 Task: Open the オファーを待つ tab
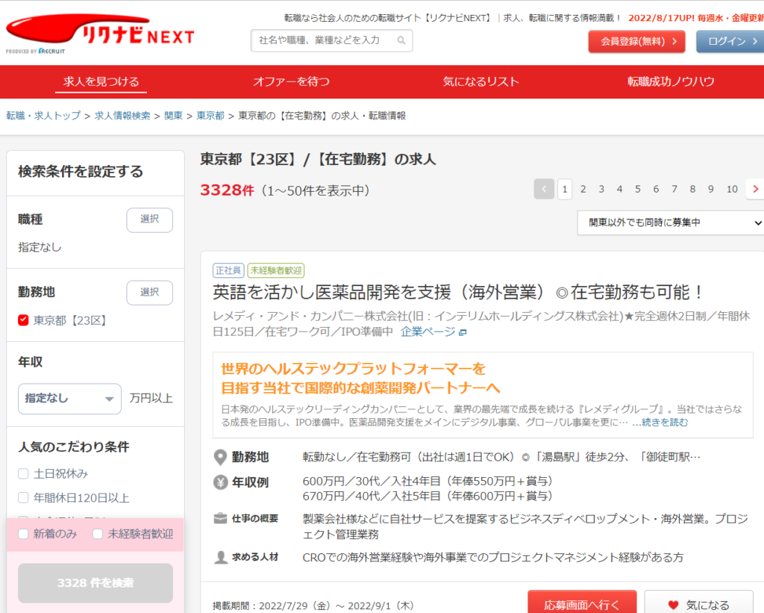point(292,81)
